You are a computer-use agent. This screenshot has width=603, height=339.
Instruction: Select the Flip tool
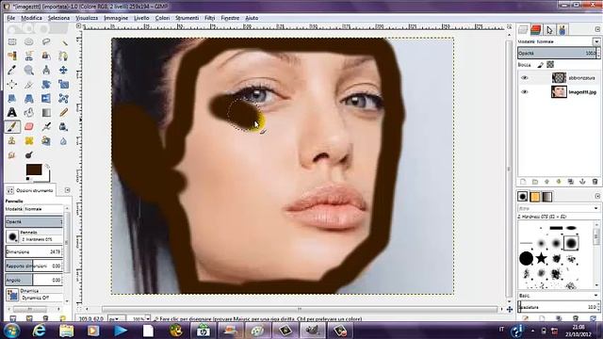pyautogui.click(x=46, y=98)
